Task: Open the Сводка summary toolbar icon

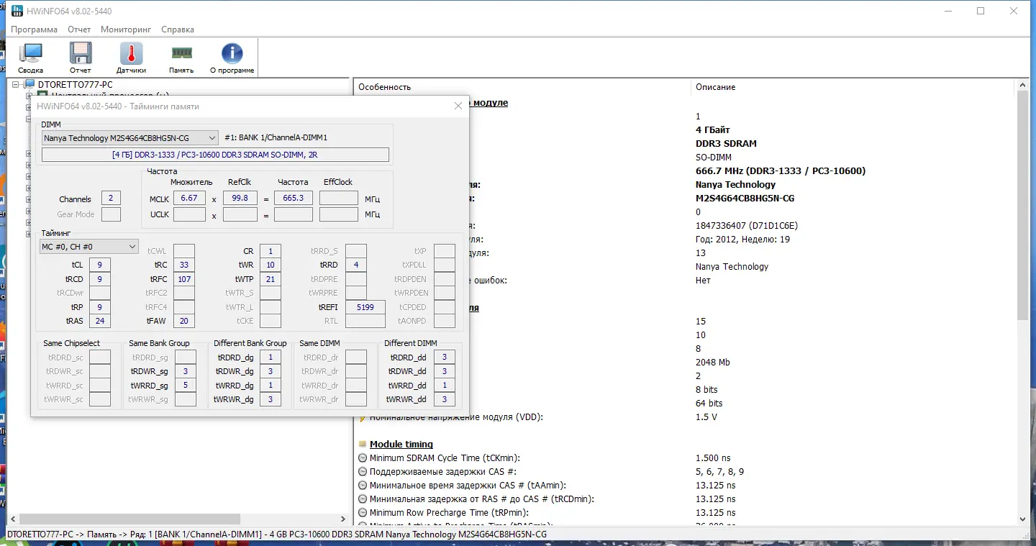Action: pos(30,54)
